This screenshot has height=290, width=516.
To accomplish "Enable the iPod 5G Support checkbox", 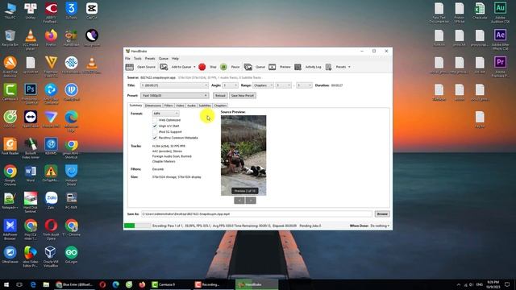I will 155,132.
